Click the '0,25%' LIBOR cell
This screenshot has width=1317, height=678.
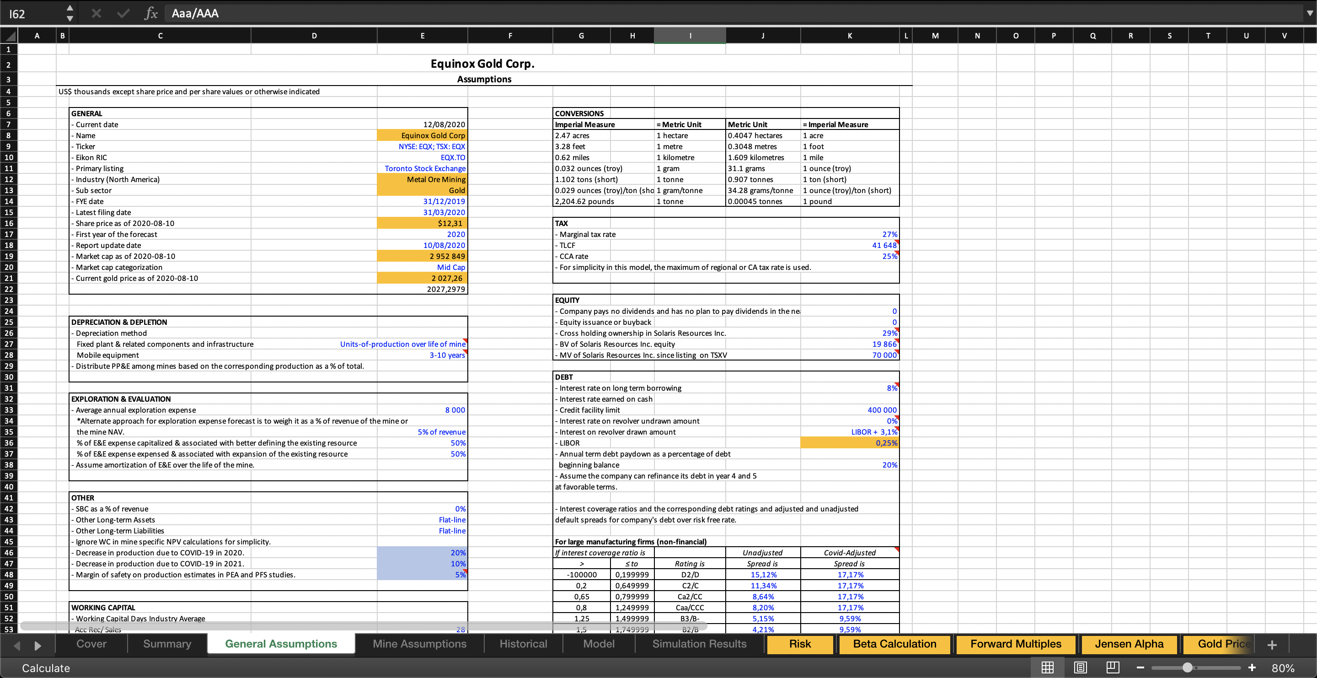pos(850,443)
